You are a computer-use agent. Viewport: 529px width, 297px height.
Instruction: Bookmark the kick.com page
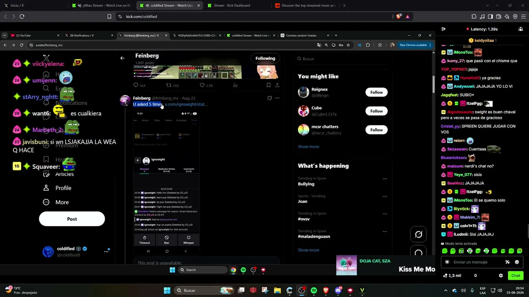click(109, 16)
